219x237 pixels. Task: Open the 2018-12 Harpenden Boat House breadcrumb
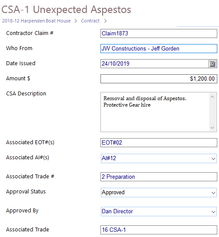(x=36, y=21)
